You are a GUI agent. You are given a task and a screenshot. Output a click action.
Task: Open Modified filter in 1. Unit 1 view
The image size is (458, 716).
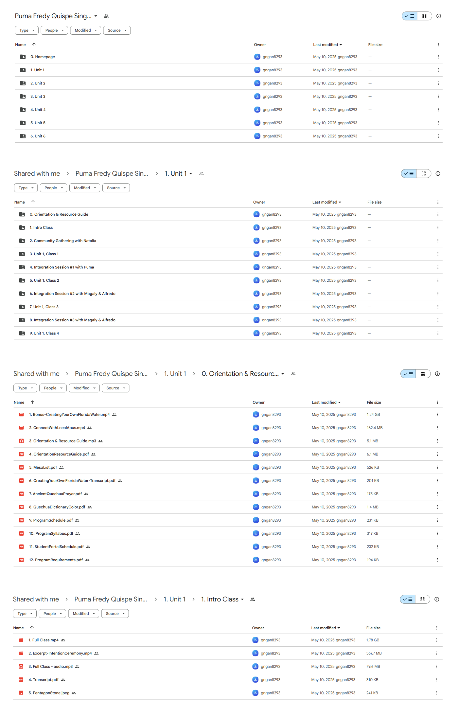[85, 188]
